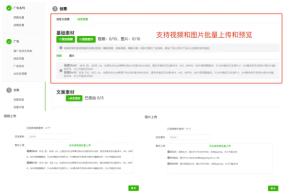Click the 图片16x3 requirement line in upload box

(194, 158)
